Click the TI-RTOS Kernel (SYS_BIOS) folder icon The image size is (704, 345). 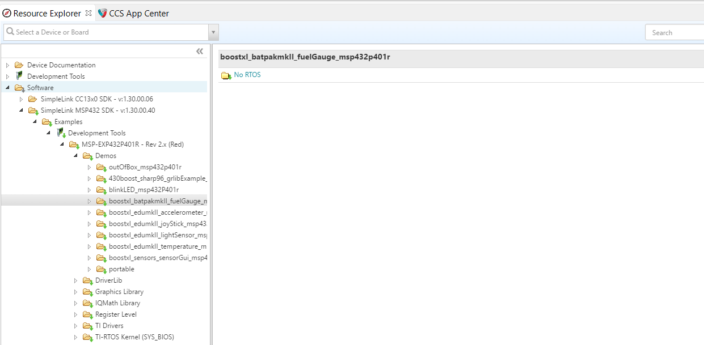tap(87, 337)
